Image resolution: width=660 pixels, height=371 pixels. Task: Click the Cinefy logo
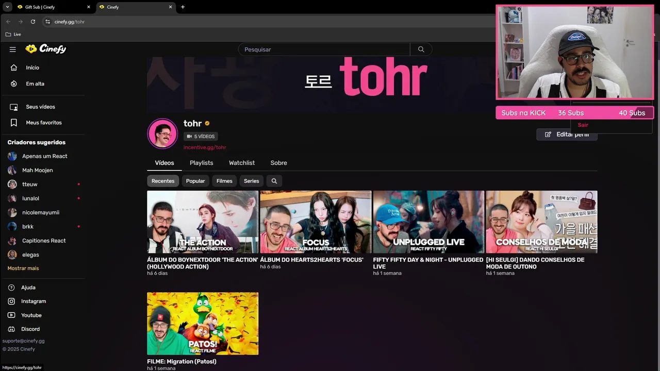(46, 49)
